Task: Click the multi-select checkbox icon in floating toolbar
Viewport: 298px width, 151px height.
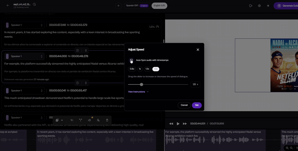Action: click(57, 120)
